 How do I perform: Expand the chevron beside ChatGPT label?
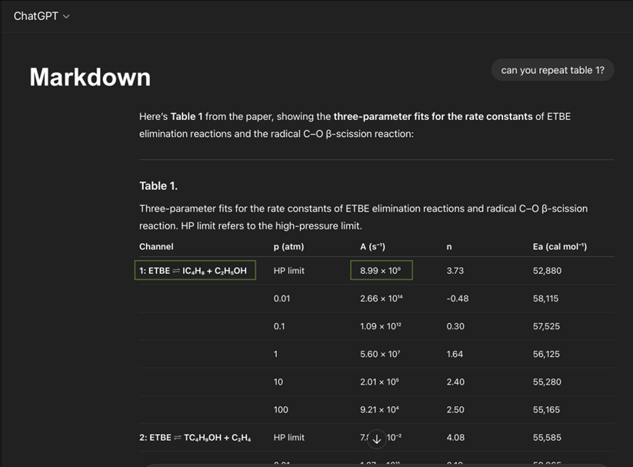coord(65,15)
